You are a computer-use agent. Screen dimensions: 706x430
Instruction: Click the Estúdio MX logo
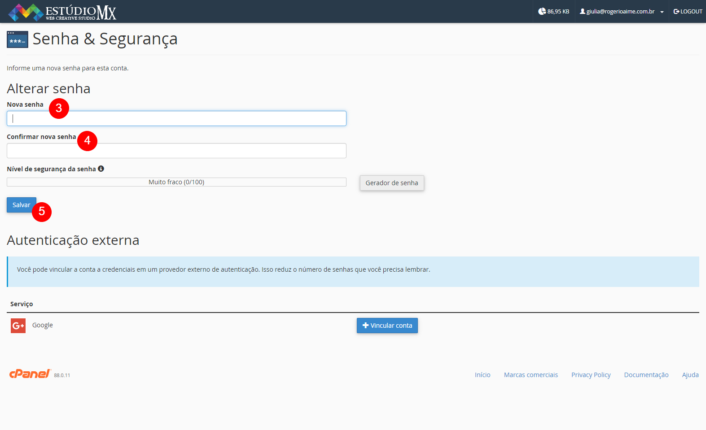point(62,12)
